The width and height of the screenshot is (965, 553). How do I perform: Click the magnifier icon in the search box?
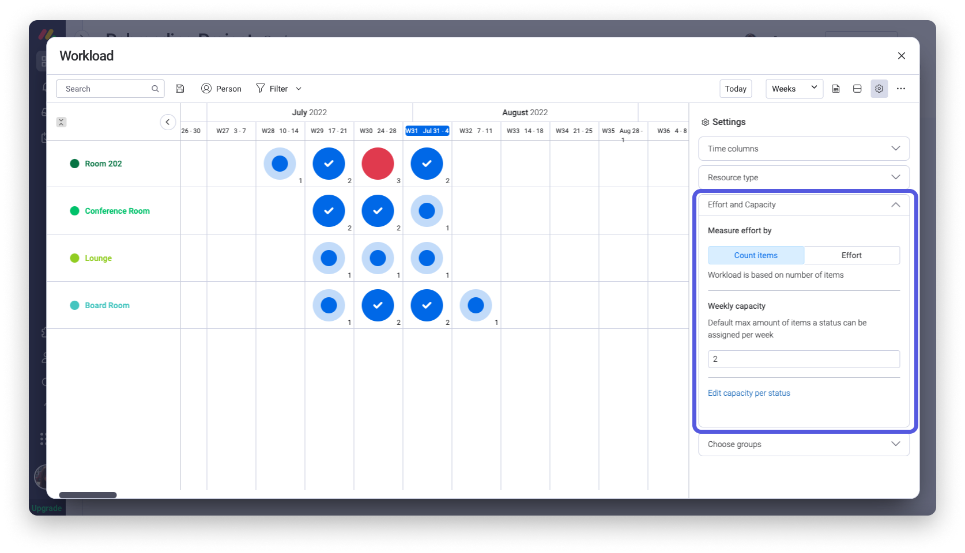155,89
